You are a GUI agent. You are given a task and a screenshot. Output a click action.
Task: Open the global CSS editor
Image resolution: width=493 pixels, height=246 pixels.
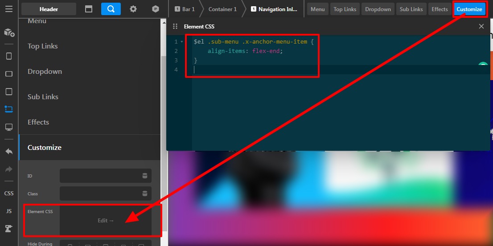point(9,194)
